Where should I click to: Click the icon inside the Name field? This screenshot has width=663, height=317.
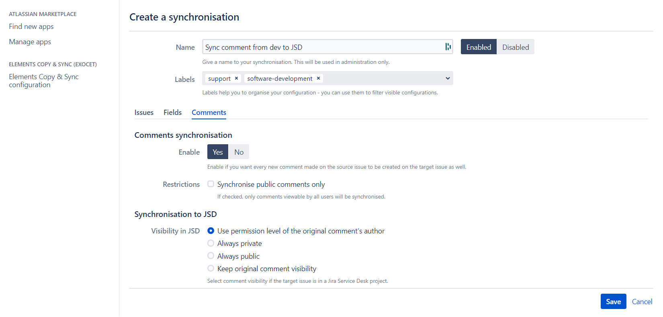coord(448,47)
